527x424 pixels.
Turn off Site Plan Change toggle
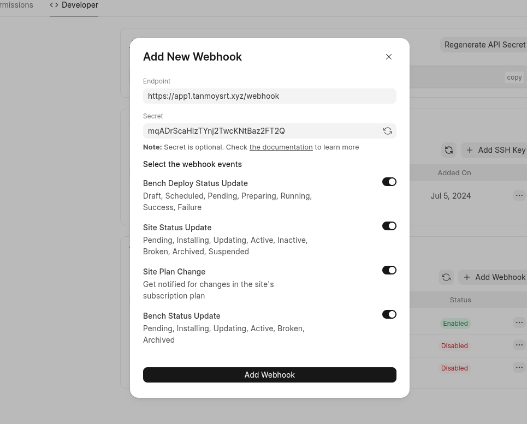click(x=389, y=270)
